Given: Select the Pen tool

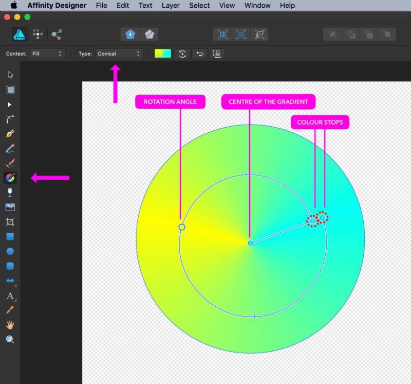Looking at the screenshot, I should [x=10, y=133].
